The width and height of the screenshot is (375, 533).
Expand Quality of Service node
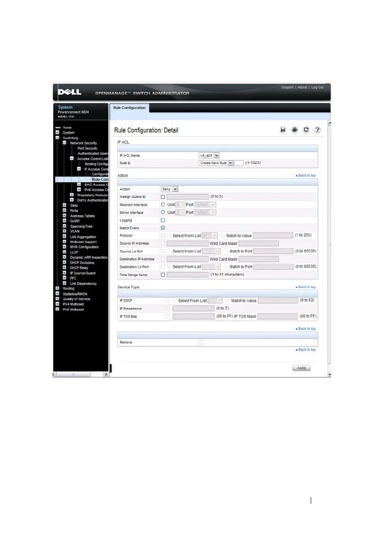tap(57, 299)
